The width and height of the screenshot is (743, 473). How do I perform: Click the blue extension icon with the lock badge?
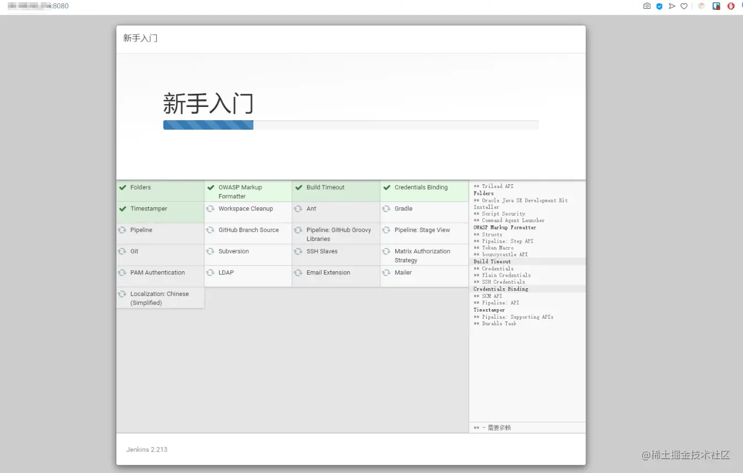(x=716, y=6)
